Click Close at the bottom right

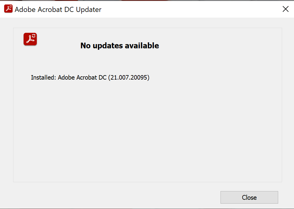point(249,197)
